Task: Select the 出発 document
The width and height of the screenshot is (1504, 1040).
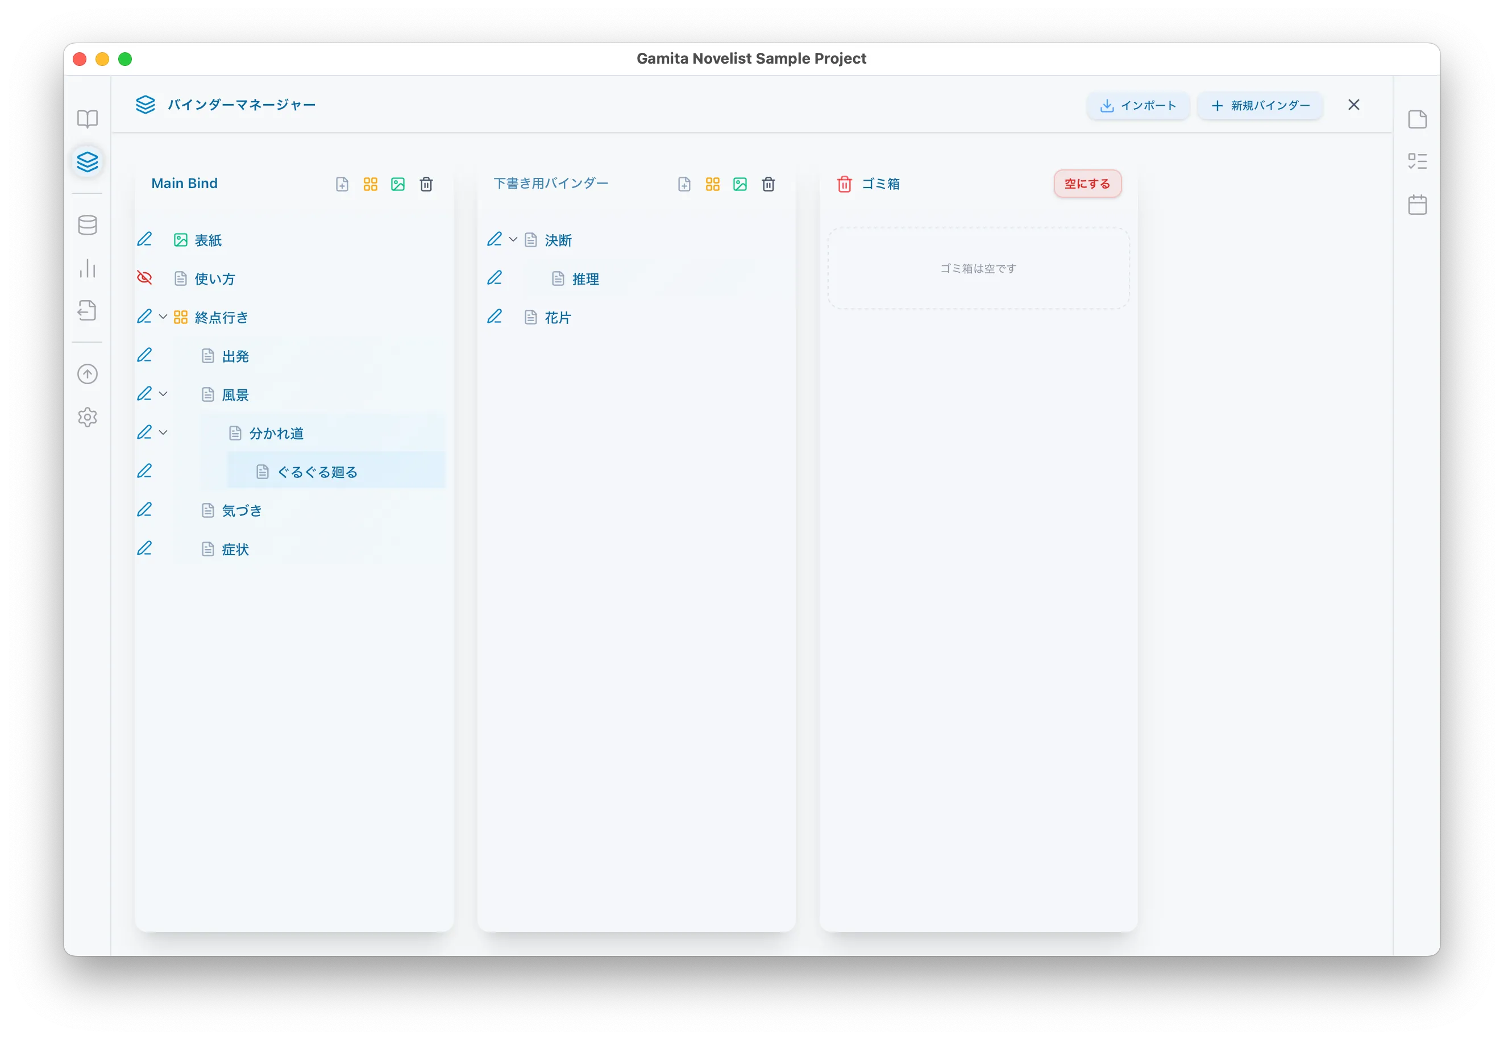Action: 235,356
